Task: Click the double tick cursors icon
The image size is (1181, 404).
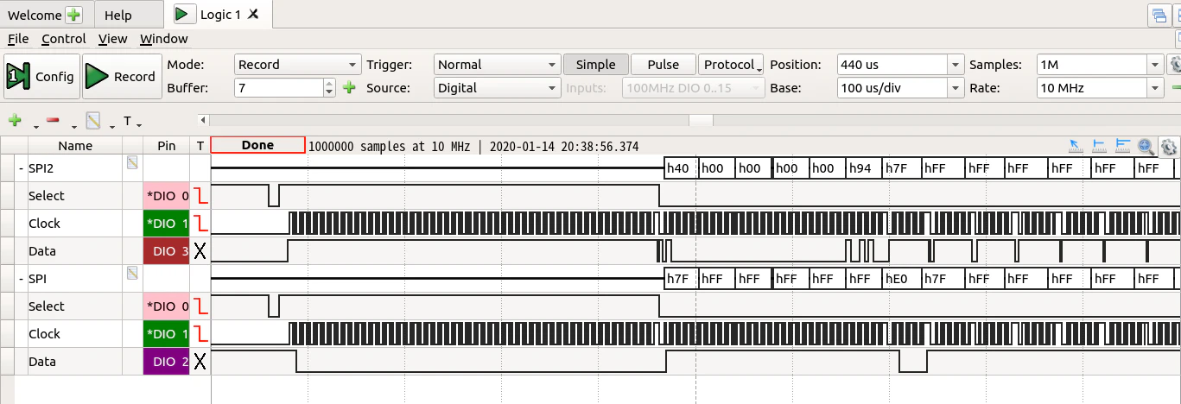Action: click(x=1123, y=147)
